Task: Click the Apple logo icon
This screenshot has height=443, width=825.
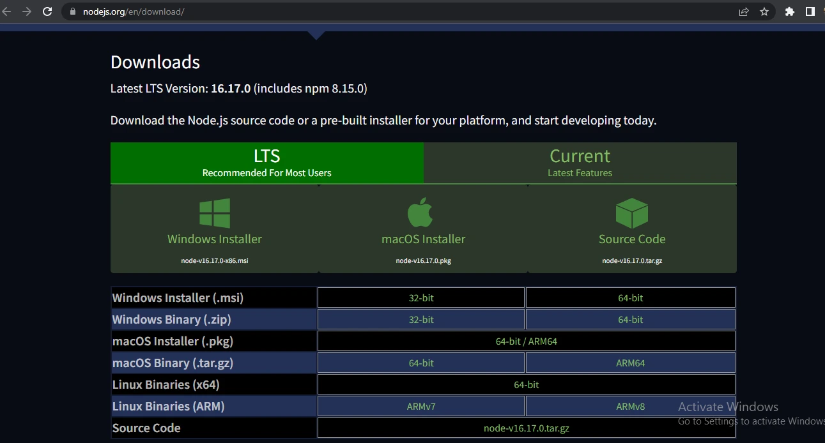Action: pos(420,212)
